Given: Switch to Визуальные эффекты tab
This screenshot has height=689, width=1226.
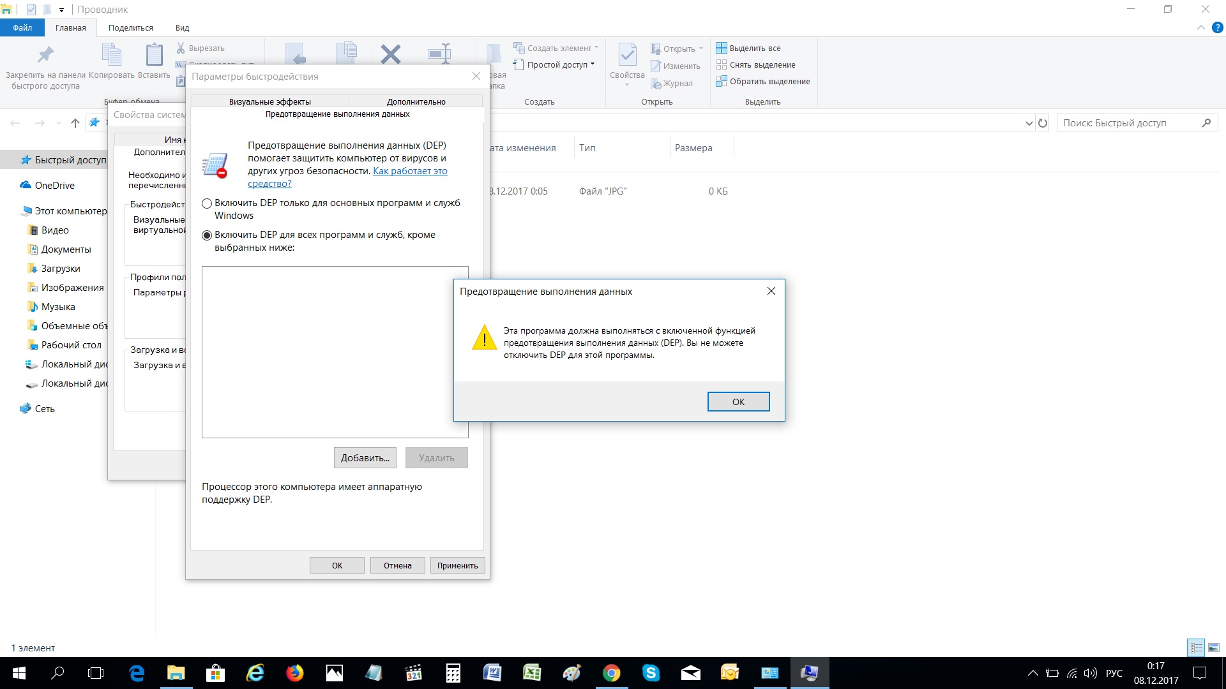Looking at the screenshot, I should [x=269, y=101].
